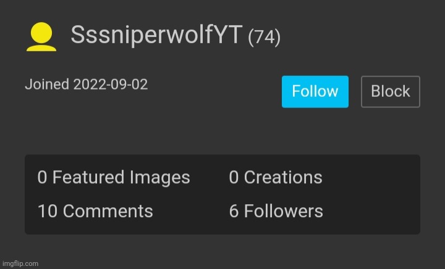Follow SssniperwolfYT

[x=315, y=91]
